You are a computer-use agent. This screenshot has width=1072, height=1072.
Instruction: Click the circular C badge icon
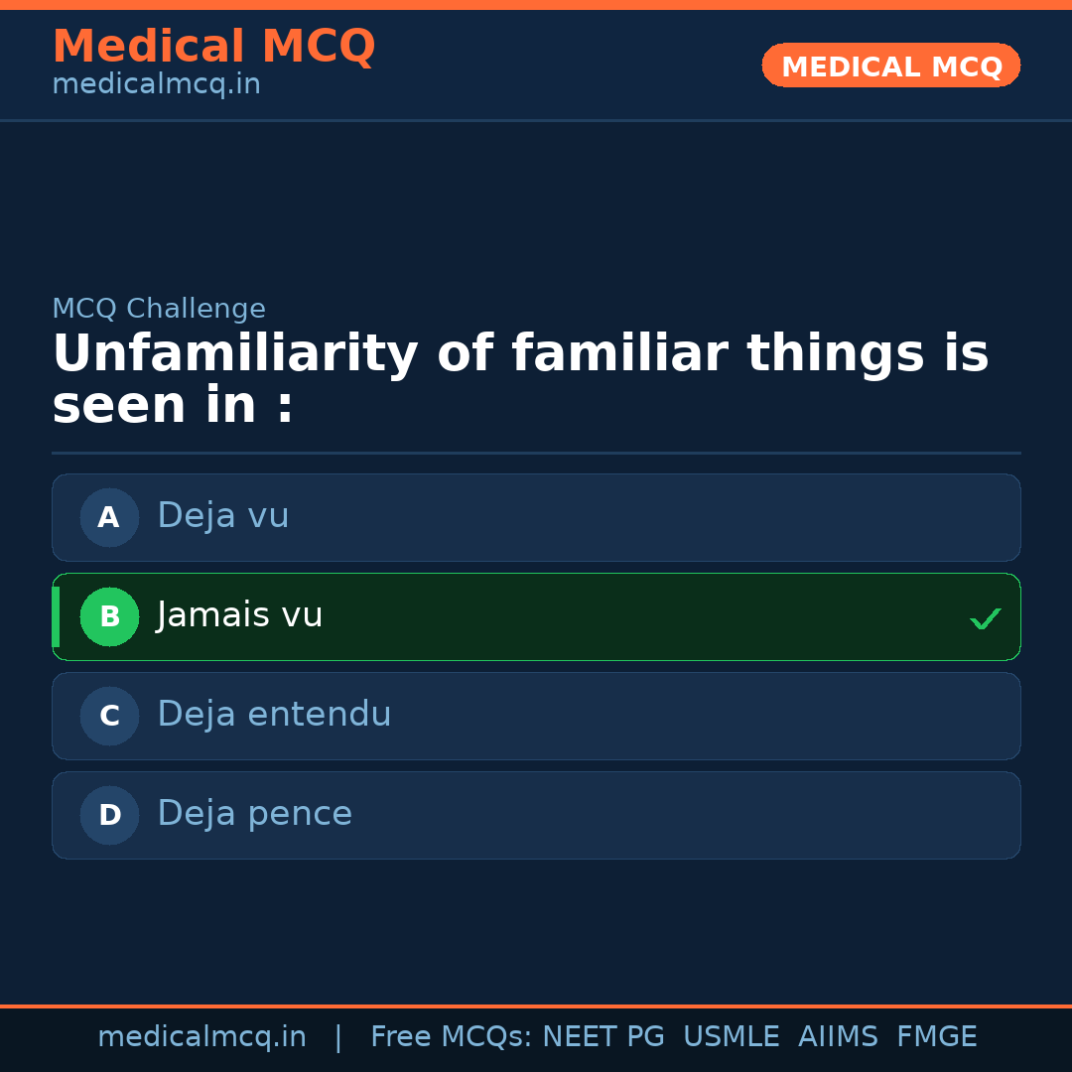click(109, 716)
